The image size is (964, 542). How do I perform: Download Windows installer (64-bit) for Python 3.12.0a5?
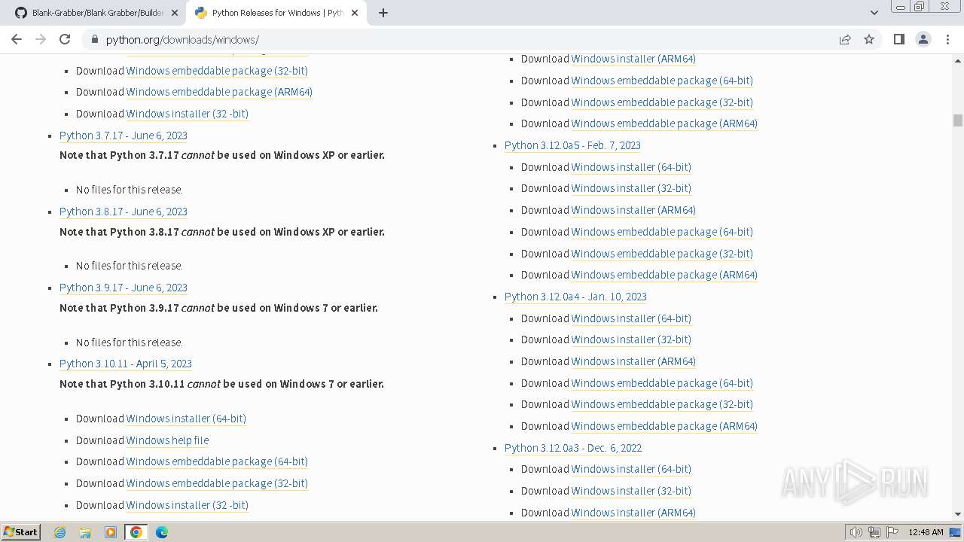[631, 167]
